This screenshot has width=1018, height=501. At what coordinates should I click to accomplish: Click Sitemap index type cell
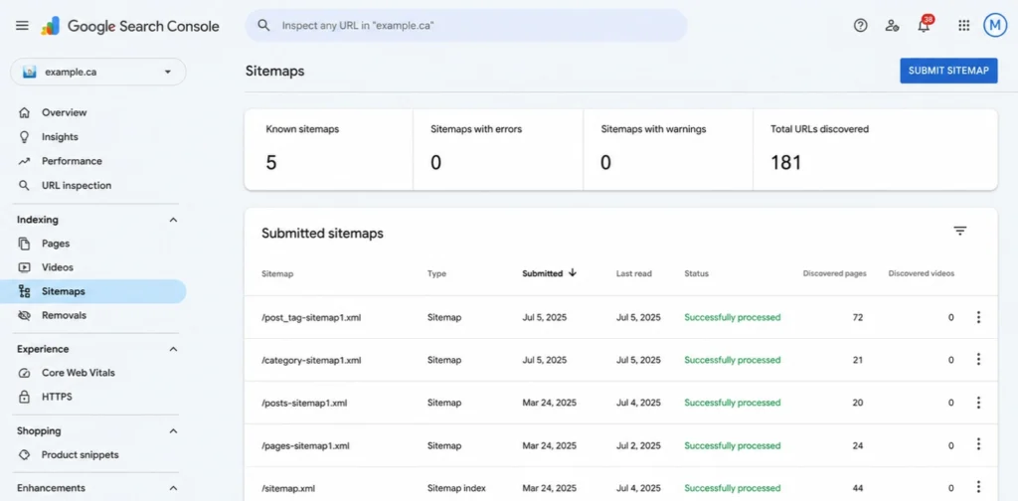point(456,488)
